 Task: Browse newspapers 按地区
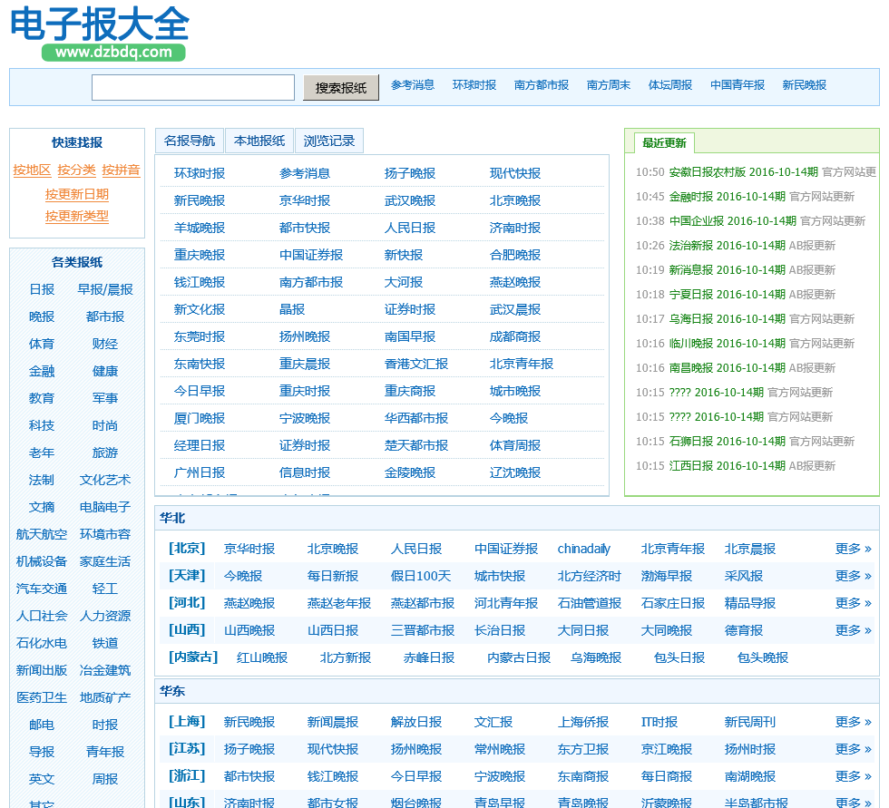pos(32,170)
